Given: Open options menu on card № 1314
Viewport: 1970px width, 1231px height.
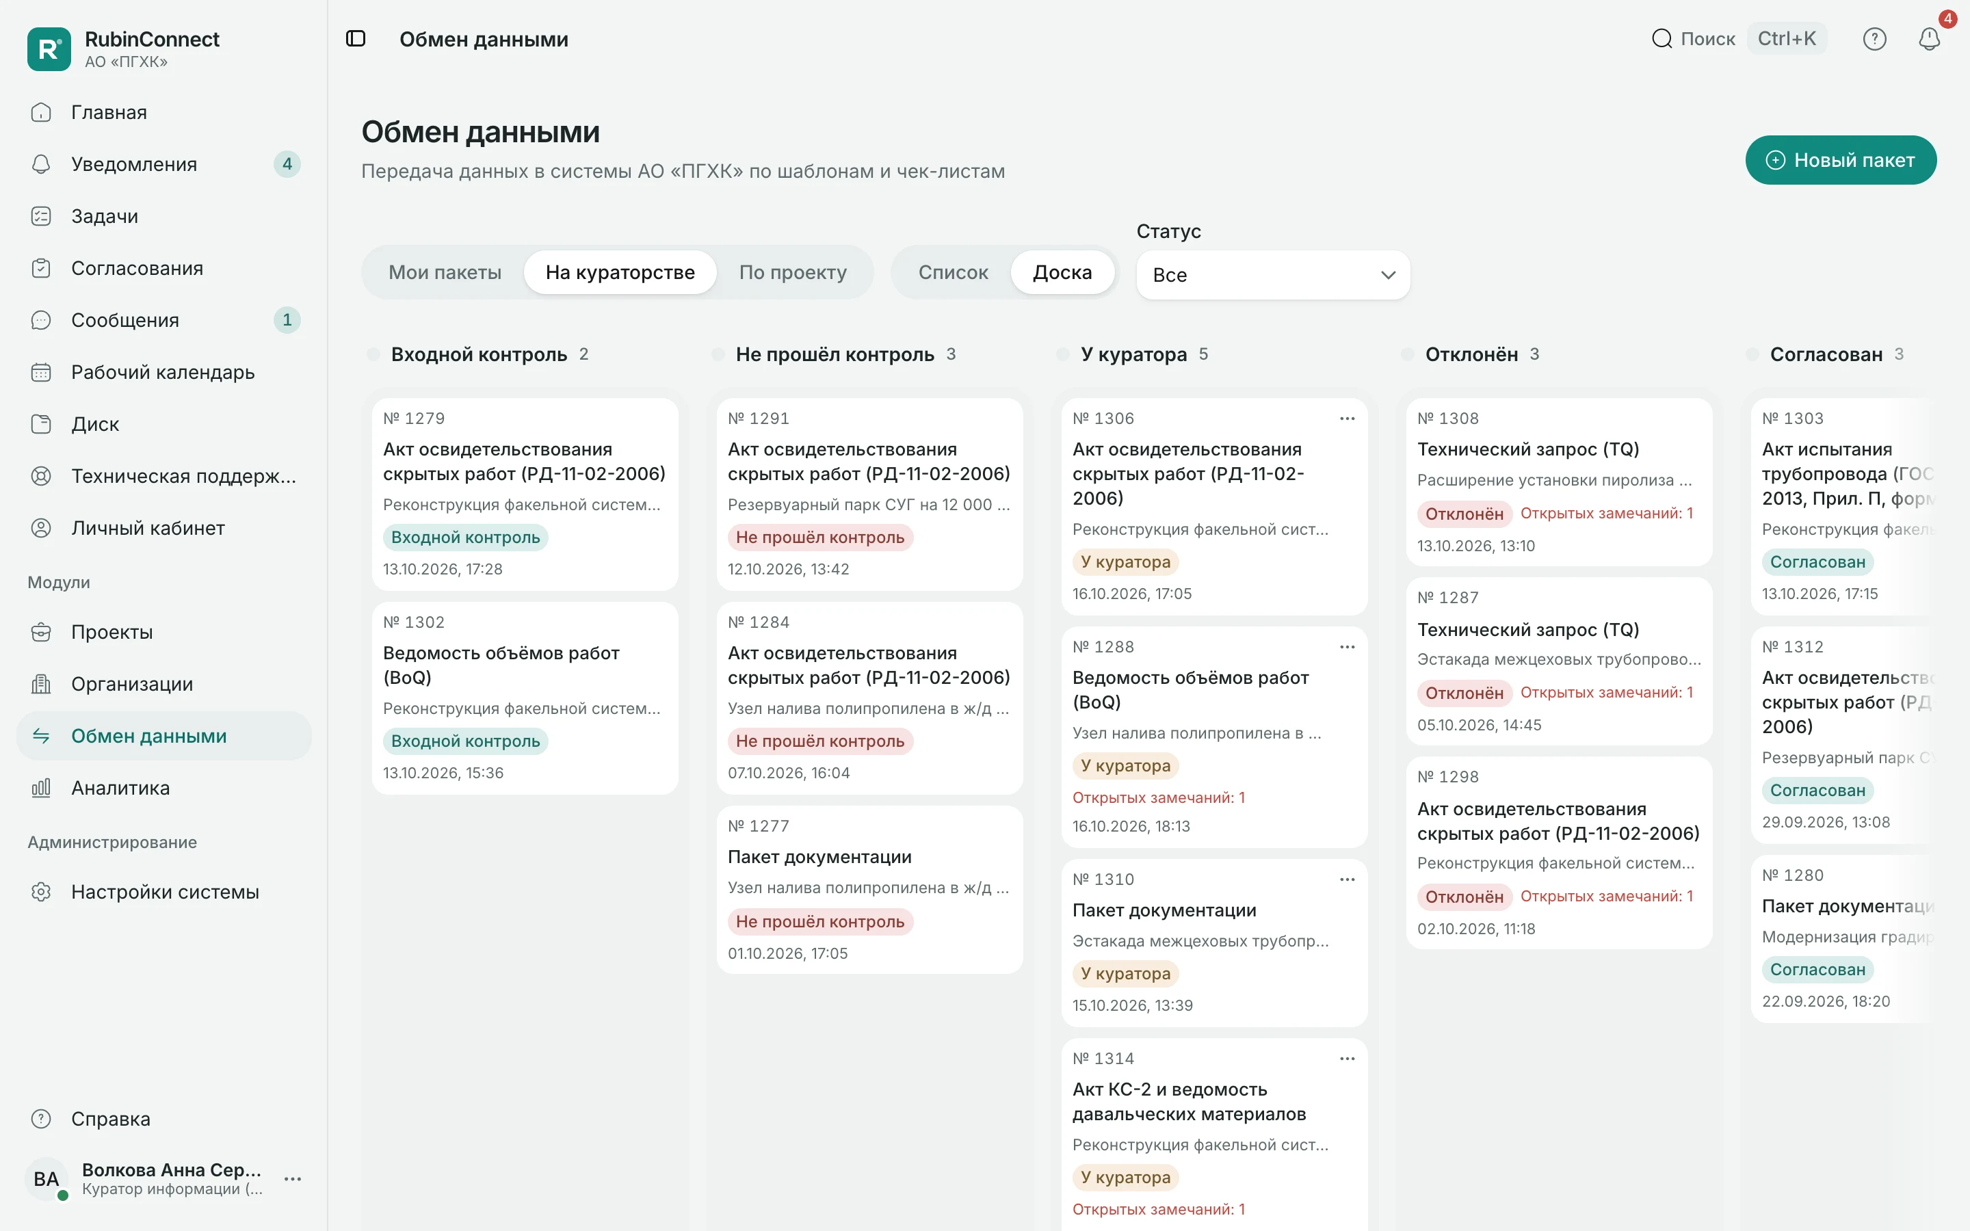Looking at the screenshot, I should (x=1348, y=1059).
